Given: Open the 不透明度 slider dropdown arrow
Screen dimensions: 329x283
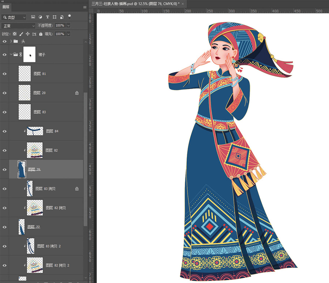Looking at the screenshot, I should (68, 25).
